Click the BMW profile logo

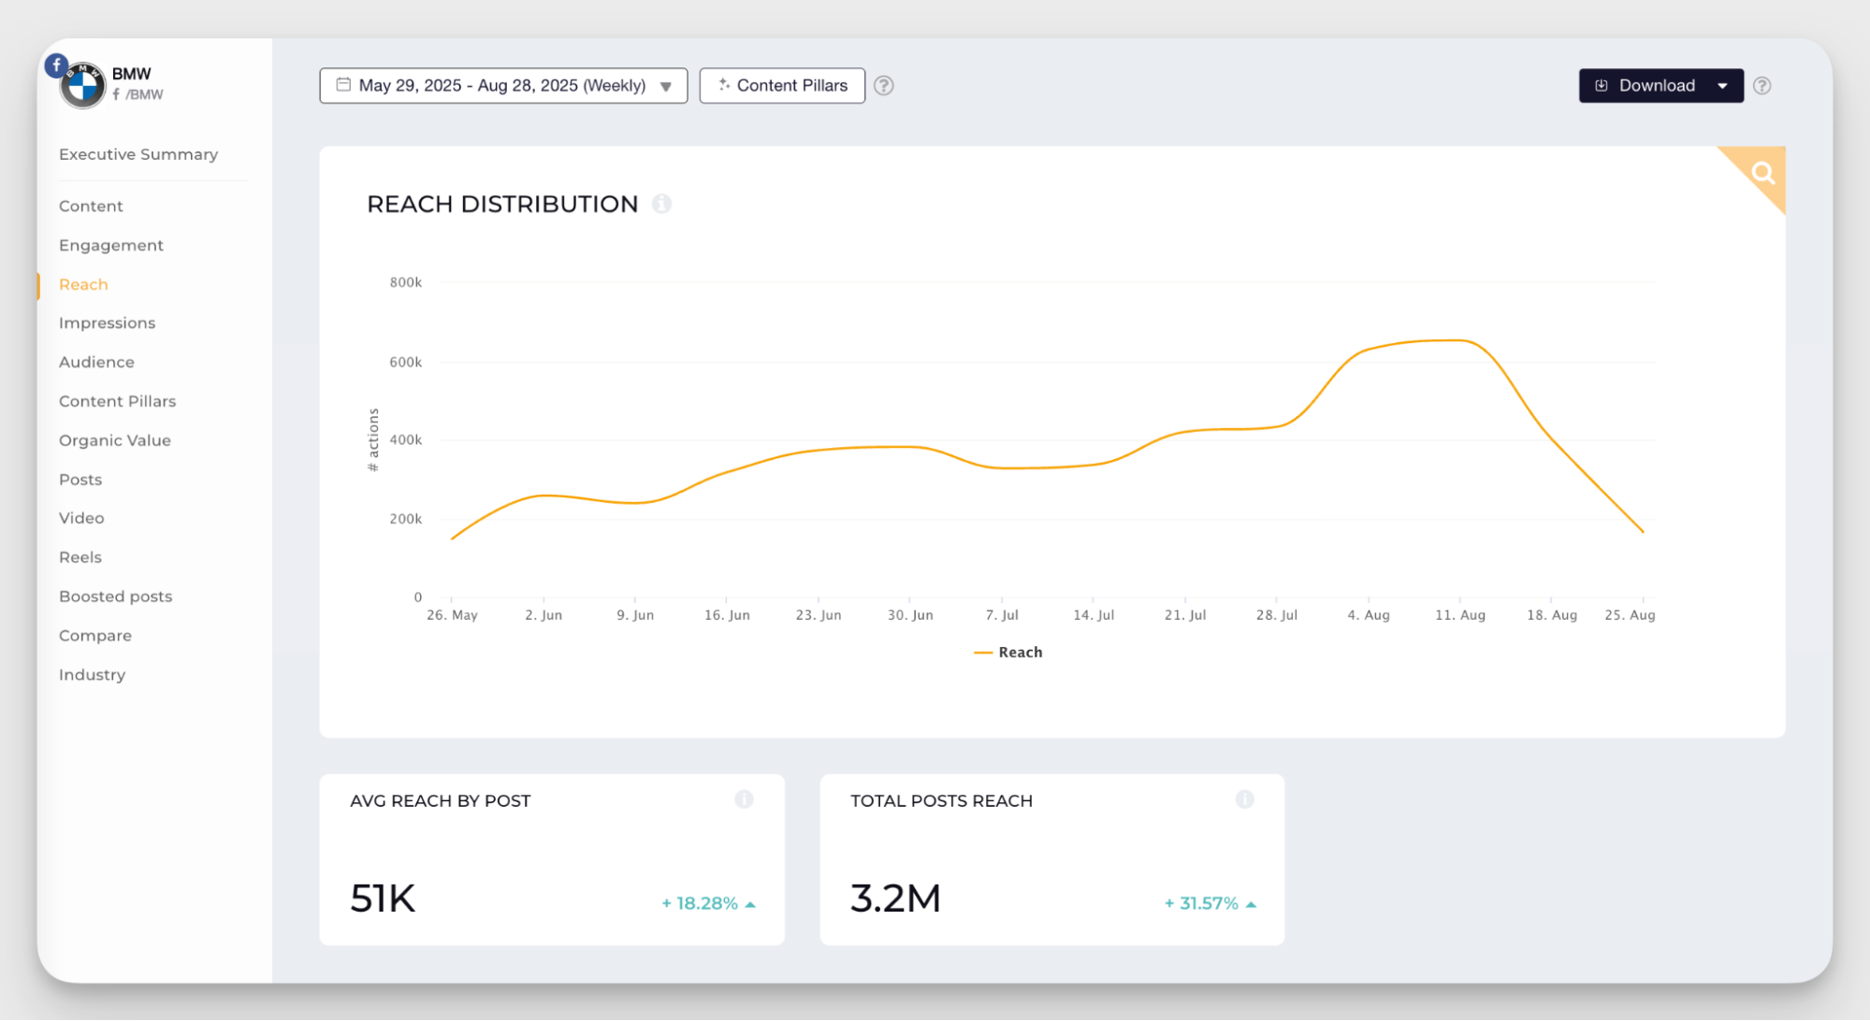pos(83,87)
